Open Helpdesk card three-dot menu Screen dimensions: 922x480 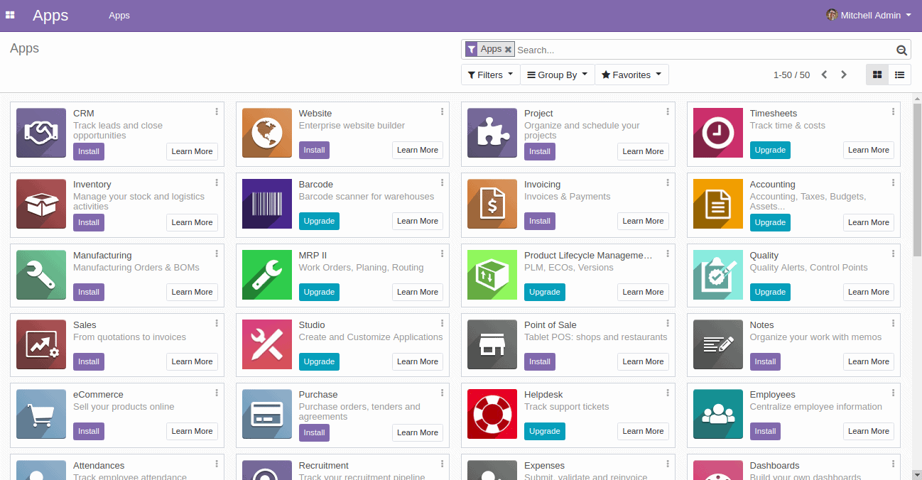668,393
